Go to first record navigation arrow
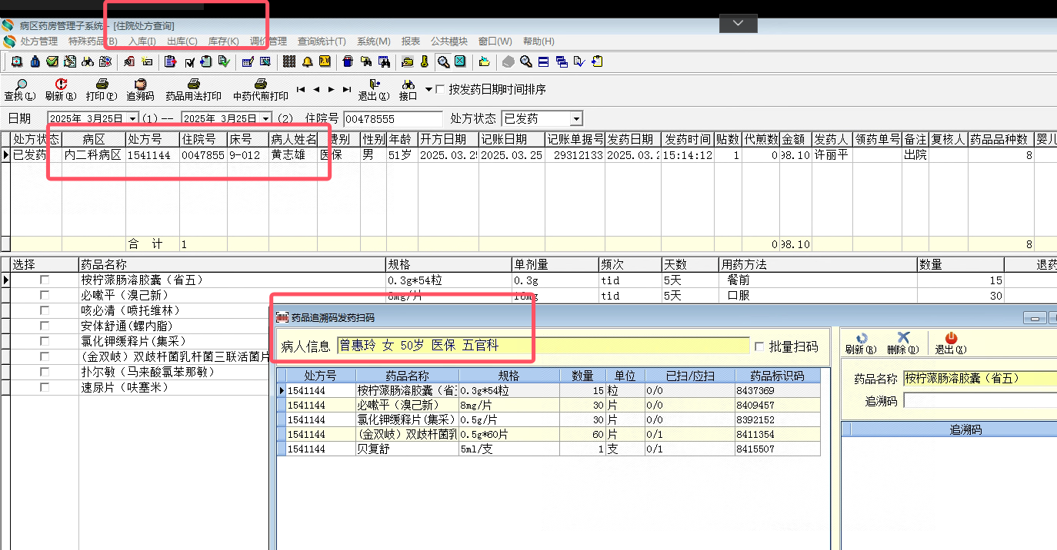This screenshot has height=550, width=1057. coord(301,89)
